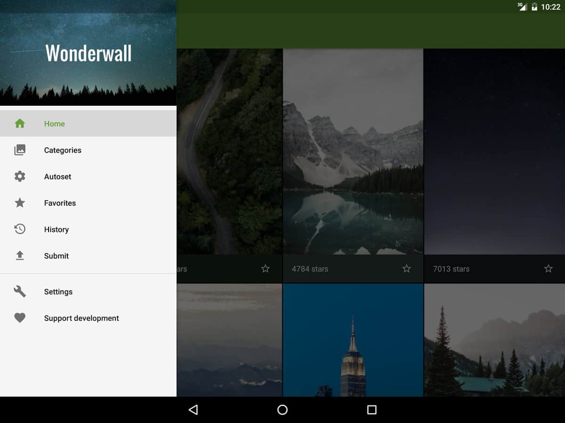The width and height of the screenshot is (565, 423).
Task: Click the Categories picture-stack icon
Action: pyautogui.click(x=20, y=150)
